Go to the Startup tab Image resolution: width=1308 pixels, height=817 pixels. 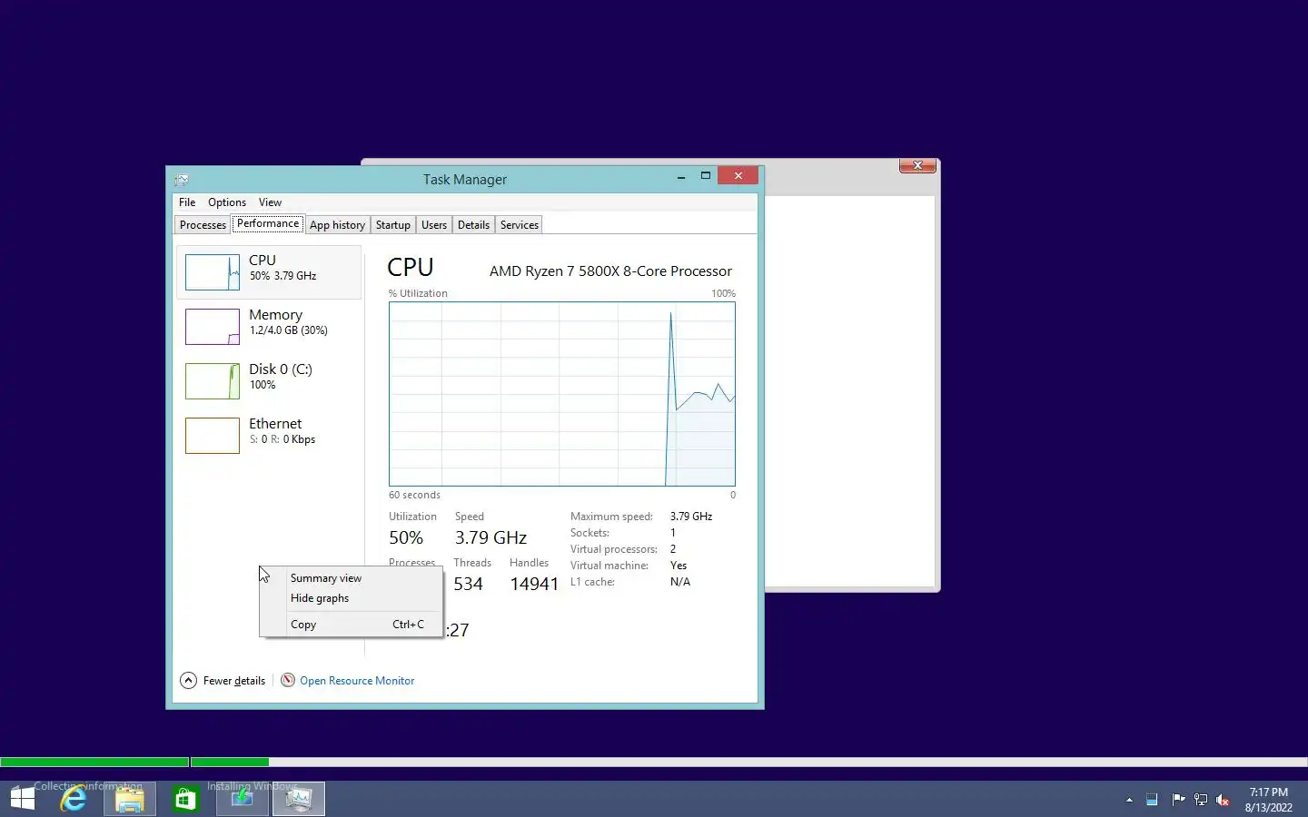click(x=393, y=225)
